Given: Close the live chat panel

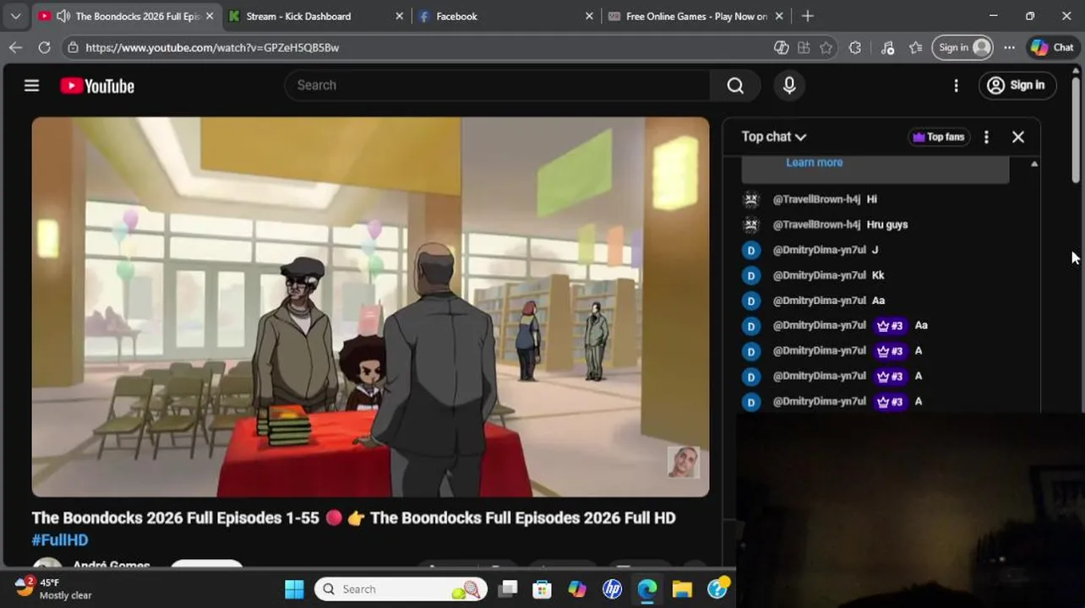Looking at the screenshot, I should point(1018,137).
